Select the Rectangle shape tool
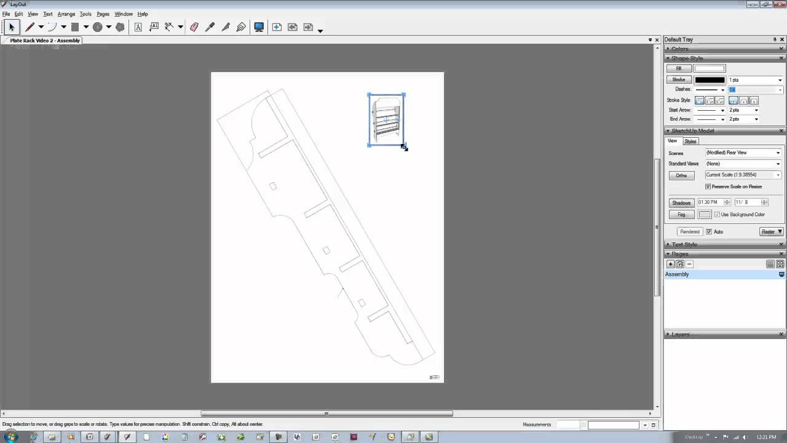Viewport: 787px width, 443px height. (x=75, y=27)
